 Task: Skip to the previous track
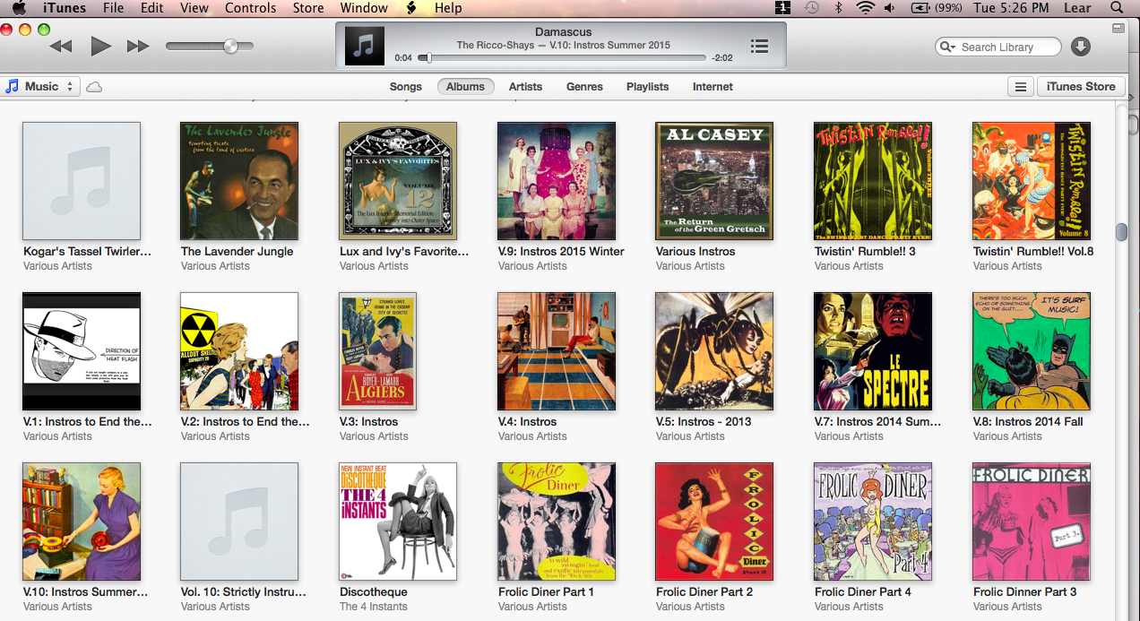tap(60, 47)
